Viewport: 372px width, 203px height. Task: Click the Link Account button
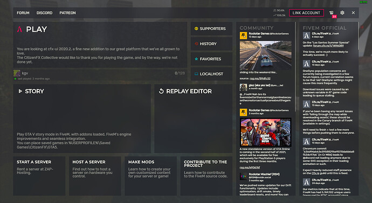point(306,13)
